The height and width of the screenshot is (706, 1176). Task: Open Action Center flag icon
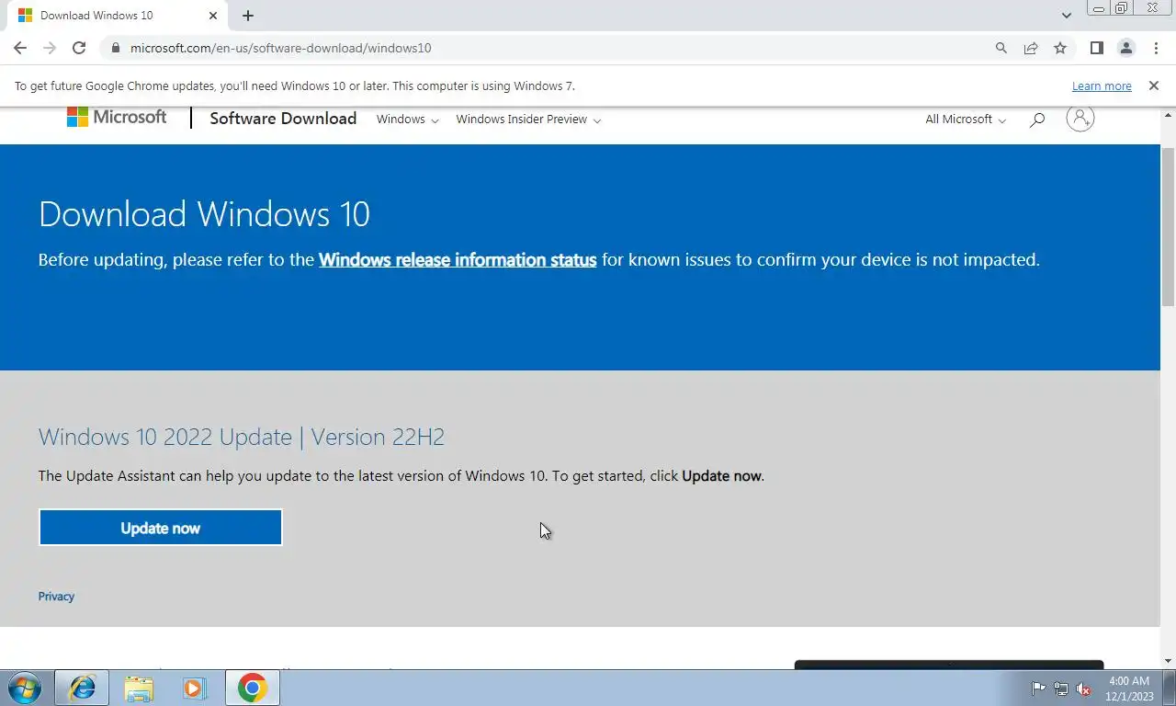coord(1039,689)
